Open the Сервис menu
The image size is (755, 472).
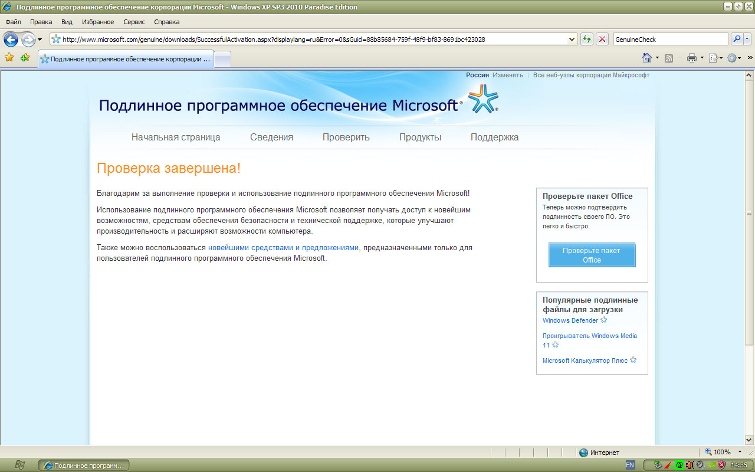(x=134, y=22)
